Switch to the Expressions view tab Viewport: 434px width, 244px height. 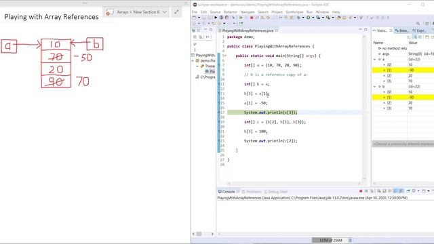(420, 30)
